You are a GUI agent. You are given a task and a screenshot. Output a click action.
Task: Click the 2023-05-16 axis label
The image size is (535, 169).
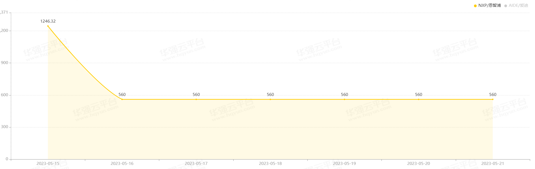[x=122, y=164]
